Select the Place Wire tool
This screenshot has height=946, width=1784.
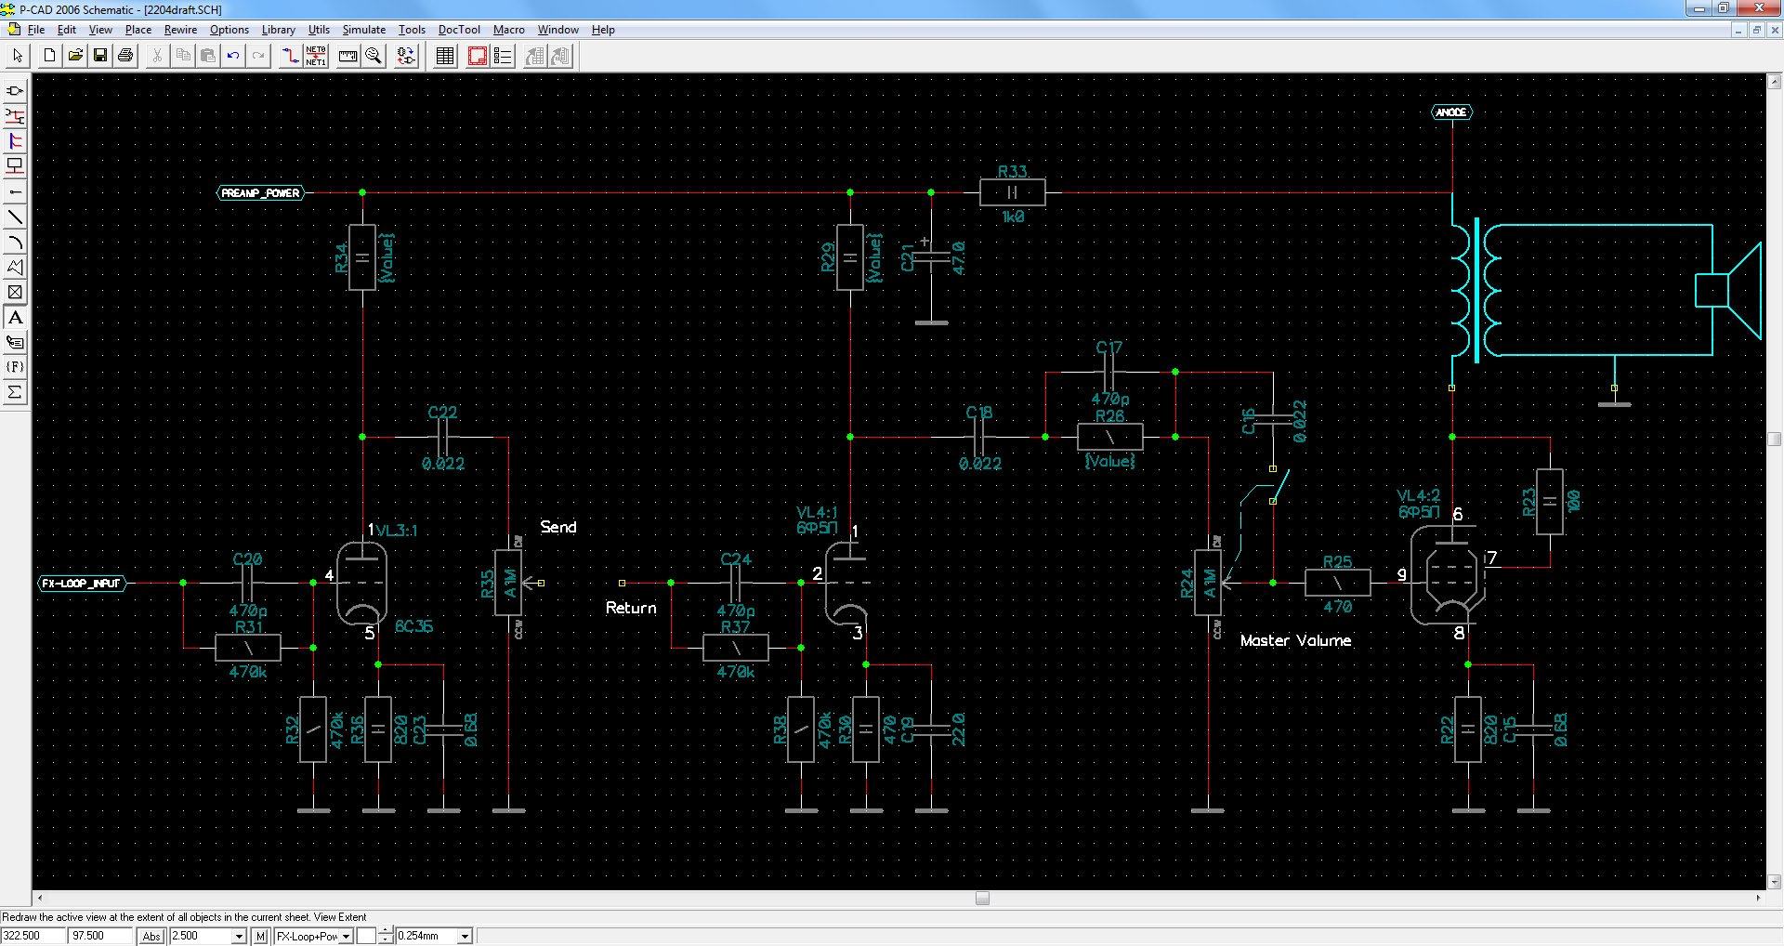click(x=15, y=116)
